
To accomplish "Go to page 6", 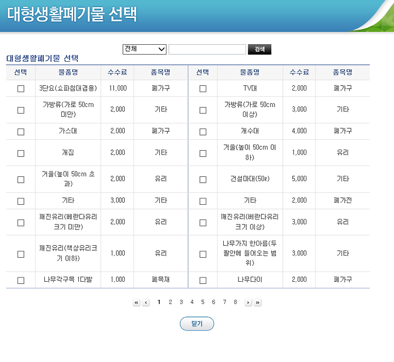I will (213, 302).
